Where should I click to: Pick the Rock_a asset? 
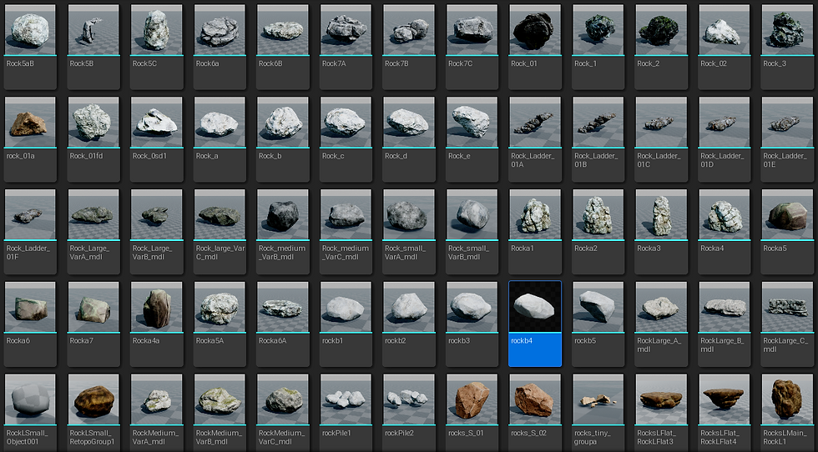pyautogui.click(x=220, y=139)
